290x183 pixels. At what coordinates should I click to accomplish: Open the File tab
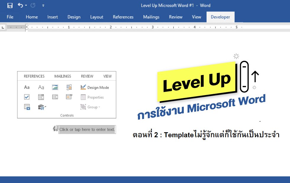tap(10, 17)
